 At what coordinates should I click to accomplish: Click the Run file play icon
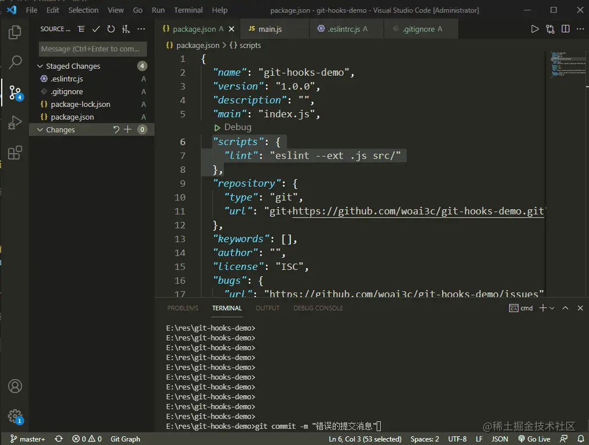point(535,28)
